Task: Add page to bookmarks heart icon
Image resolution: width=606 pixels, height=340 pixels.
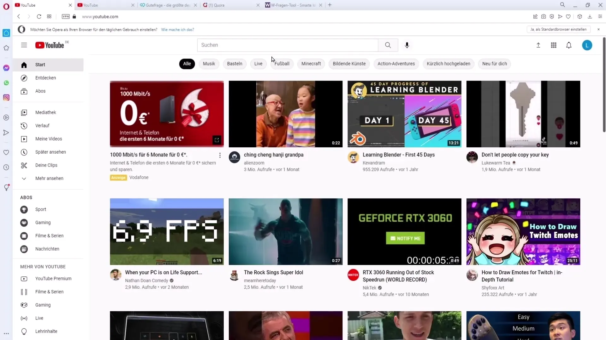Action: pyautogui.click(x=568, y=16)
